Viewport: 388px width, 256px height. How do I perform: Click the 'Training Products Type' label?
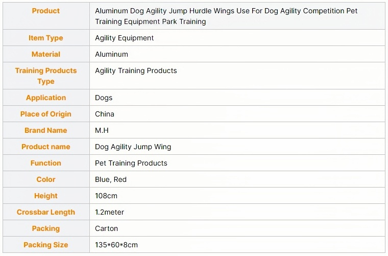(x=46, y=76)
